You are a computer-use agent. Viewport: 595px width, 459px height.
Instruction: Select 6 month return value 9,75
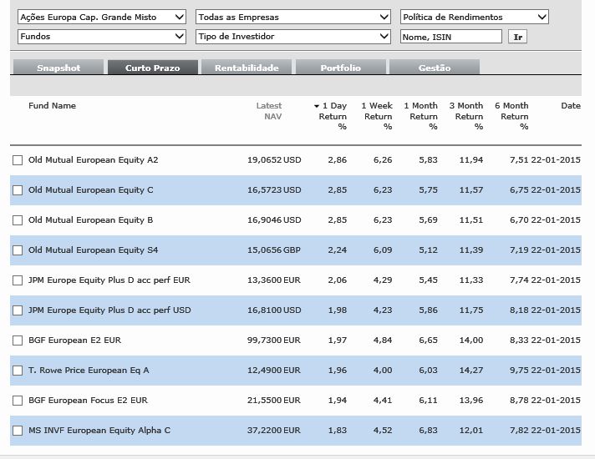(x=519, y=370)
